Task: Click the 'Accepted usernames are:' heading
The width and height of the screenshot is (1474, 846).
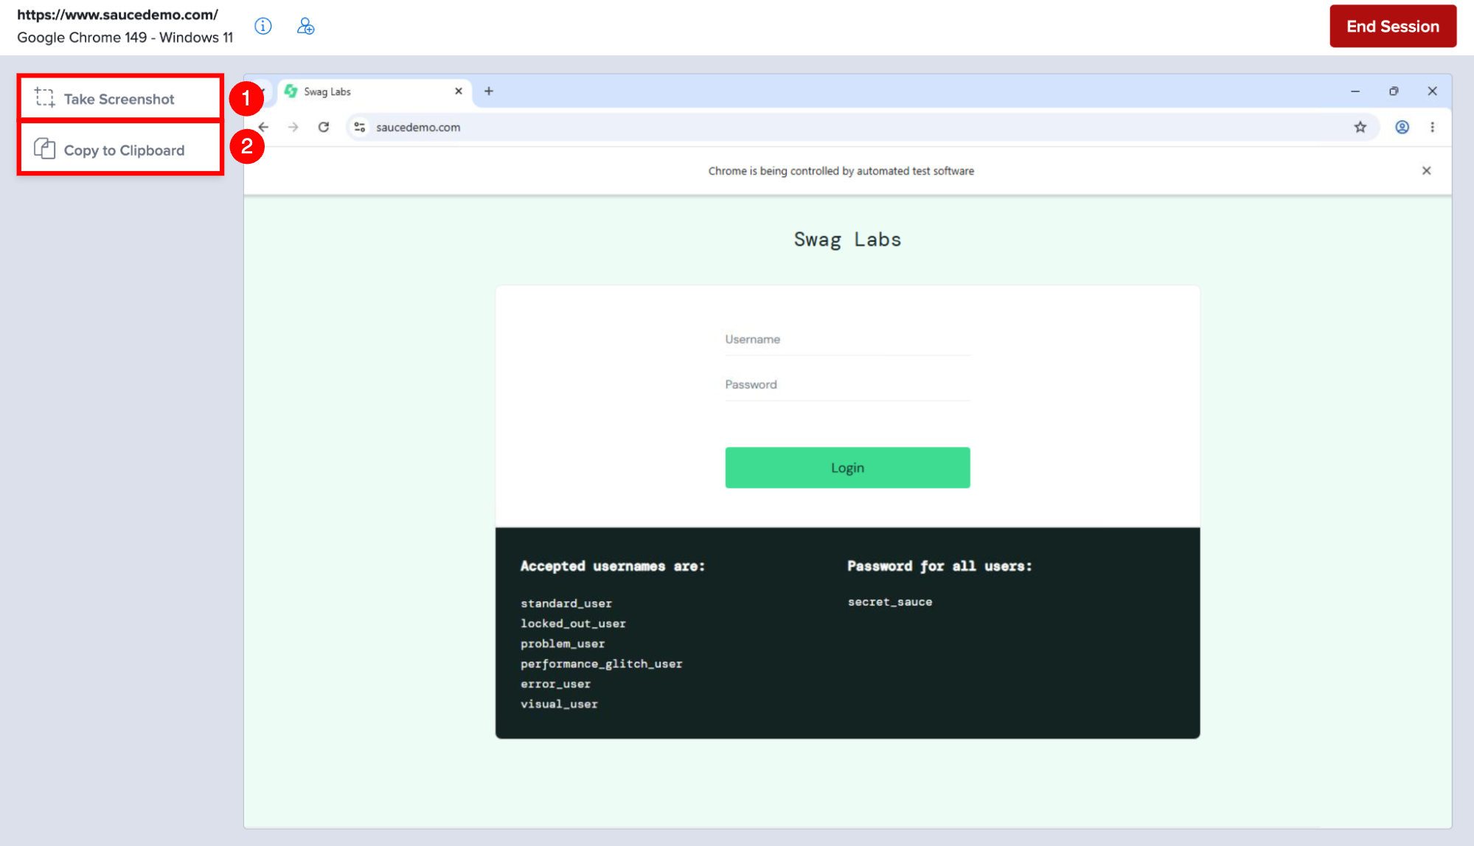Action: [613, 566]
